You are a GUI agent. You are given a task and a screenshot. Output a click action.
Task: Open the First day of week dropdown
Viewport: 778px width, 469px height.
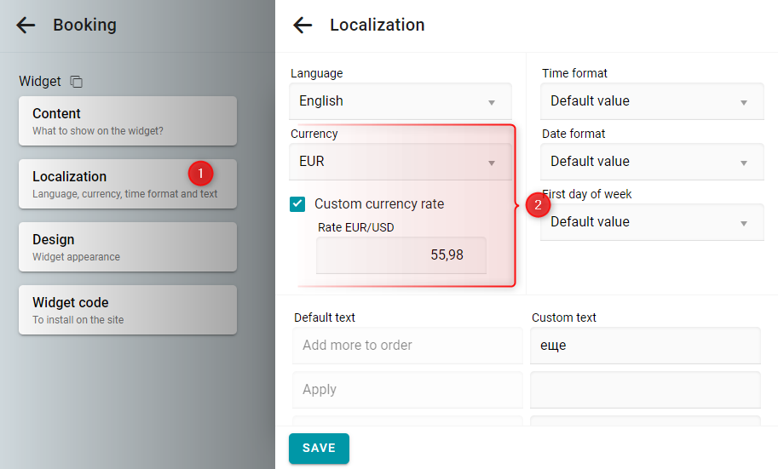tap(652, 222)
